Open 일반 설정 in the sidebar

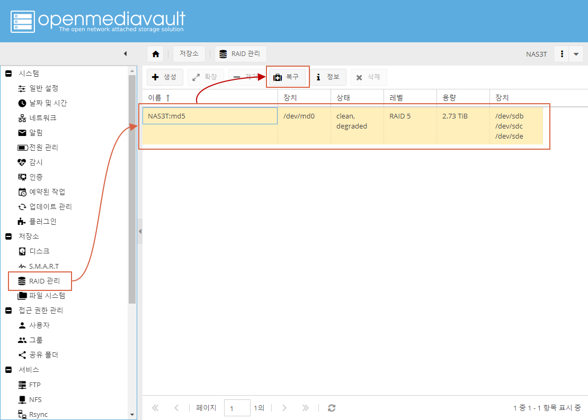pos(38,88)
